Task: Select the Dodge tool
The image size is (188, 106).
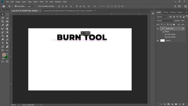Action: pyautogui.click(x=3, y=39)
